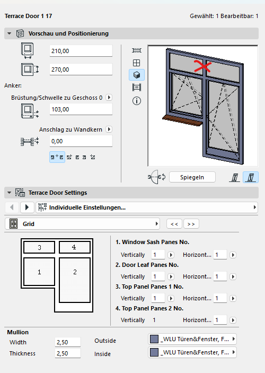Viewport: 265px width, 373px height.
Task: Collapse the Vorschau und Positionierung section
Action: coord(9,33)
